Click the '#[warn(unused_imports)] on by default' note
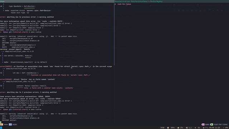229x129 pixels. pyautogui.click(x=25, y=62)
